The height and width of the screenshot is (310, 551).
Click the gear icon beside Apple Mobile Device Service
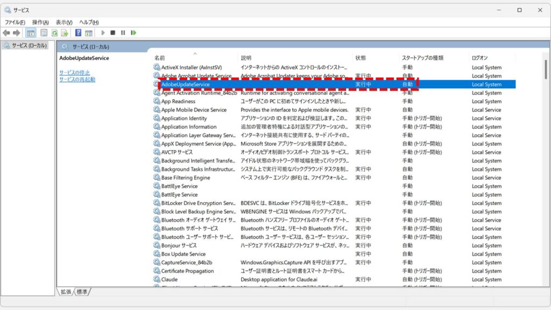157,110
